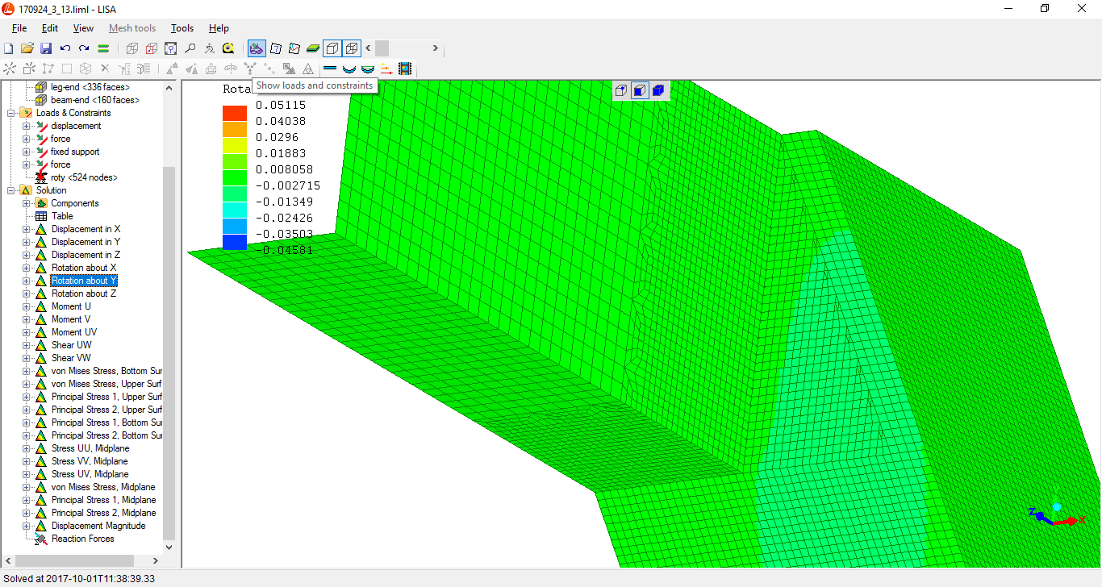Enable select elements mode solid blue cube
1102x587 pixels.
click(x=658, y=90)
